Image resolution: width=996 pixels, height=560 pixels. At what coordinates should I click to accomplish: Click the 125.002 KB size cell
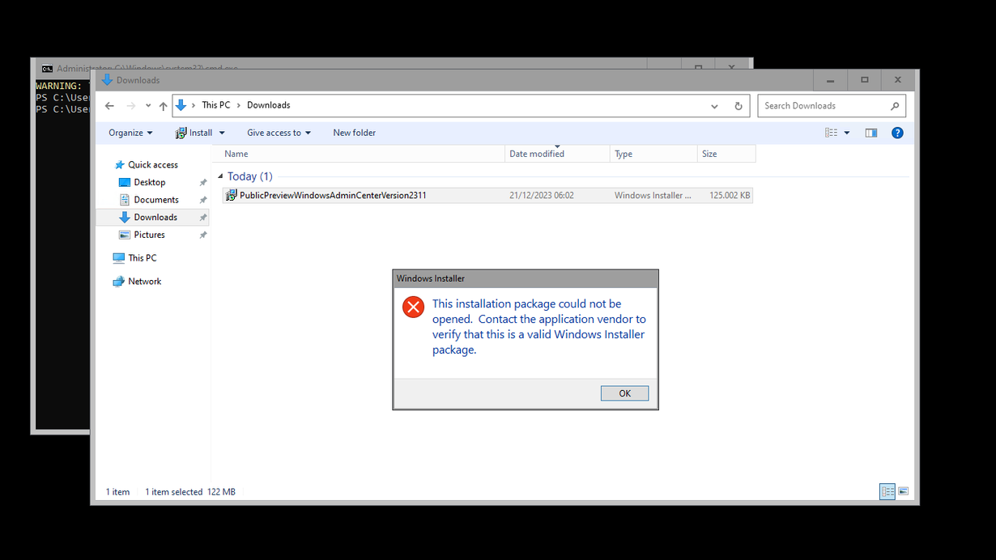coord(729,195)
